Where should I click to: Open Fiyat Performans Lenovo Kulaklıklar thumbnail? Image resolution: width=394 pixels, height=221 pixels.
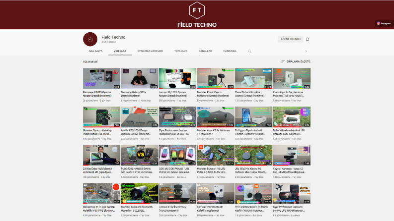[x=177, y=117]
